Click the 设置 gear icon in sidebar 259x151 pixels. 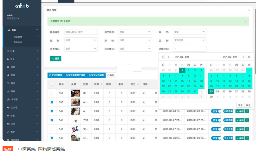coord(8,116)
